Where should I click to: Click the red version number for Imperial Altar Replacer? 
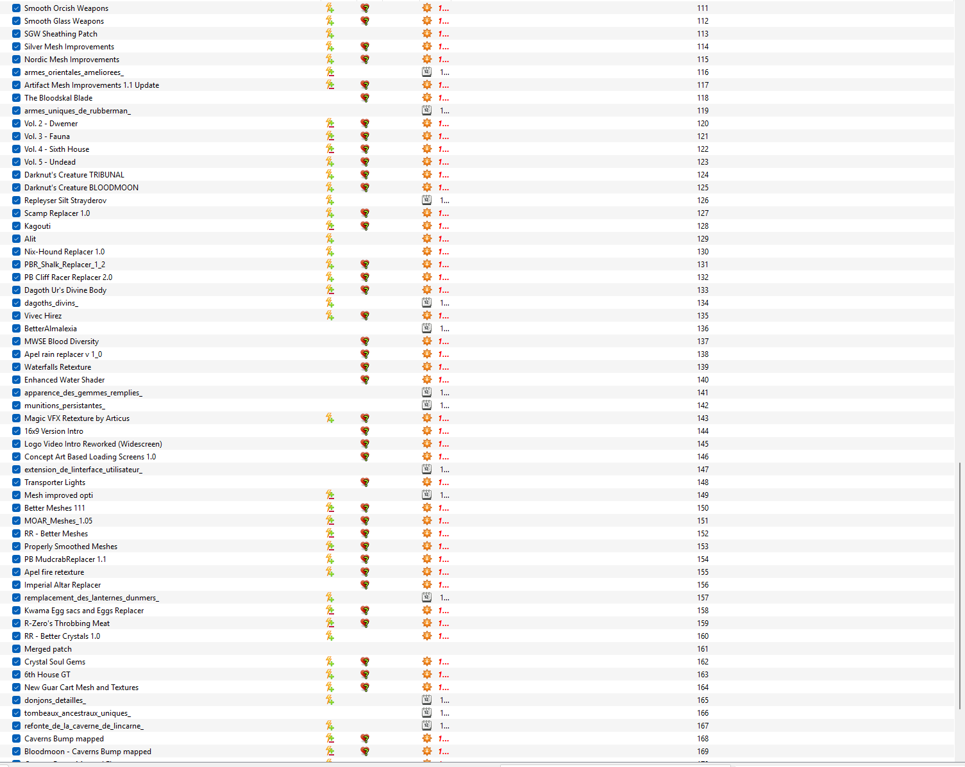coord(444,585)
